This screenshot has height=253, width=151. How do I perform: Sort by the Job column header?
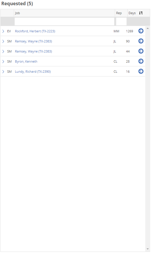point(64,13)
